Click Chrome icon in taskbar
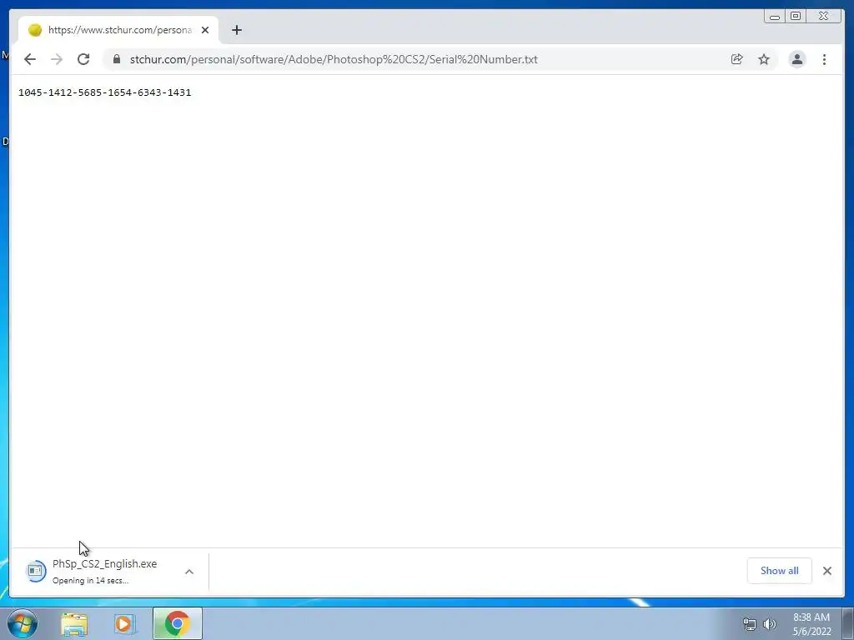 tap(178, 623)
